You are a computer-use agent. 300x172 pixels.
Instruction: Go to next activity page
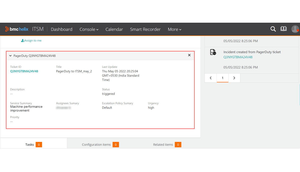pyautogui.click(x=234, y=78)
